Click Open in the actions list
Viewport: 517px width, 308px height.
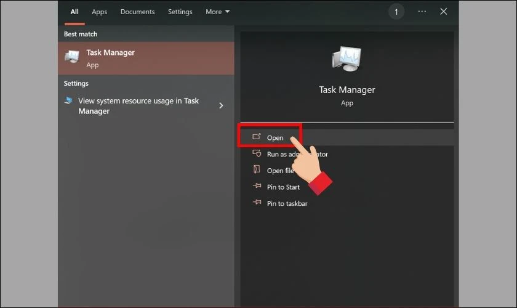[x=347, y=137]
